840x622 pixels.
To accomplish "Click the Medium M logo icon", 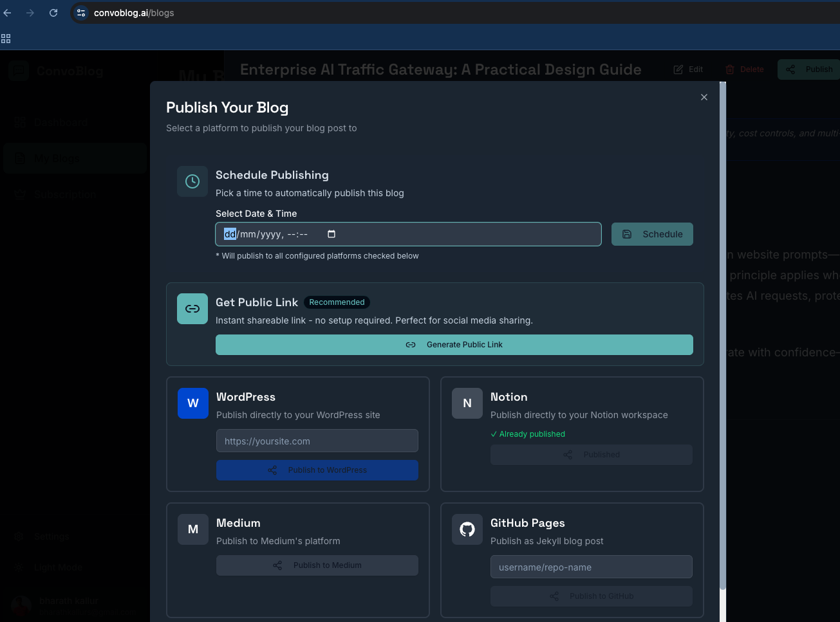I will (193, 529).
